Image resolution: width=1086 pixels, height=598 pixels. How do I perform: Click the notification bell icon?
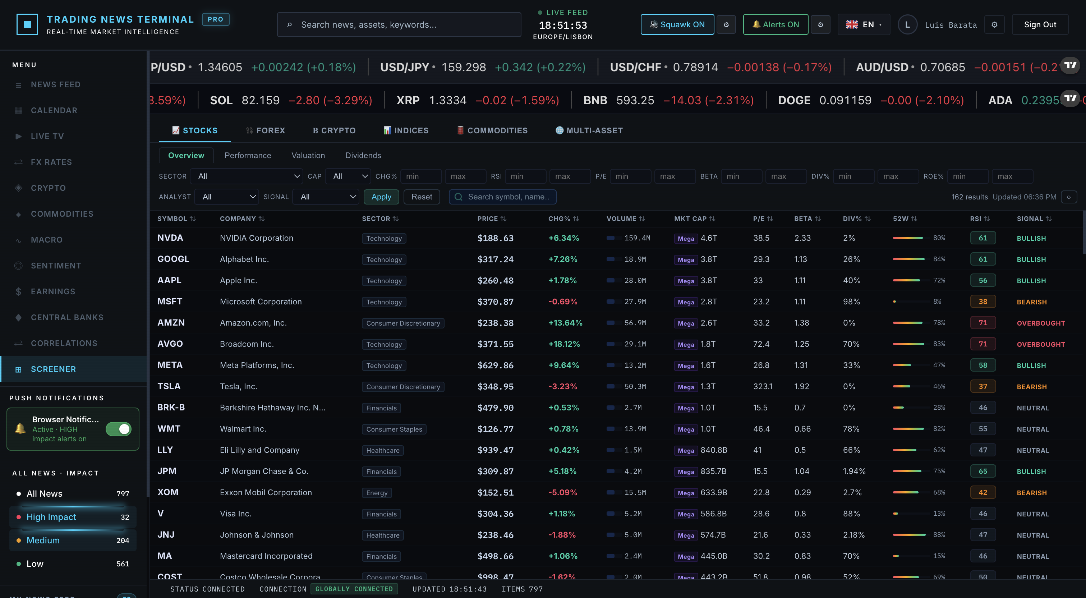click(20, 429)
